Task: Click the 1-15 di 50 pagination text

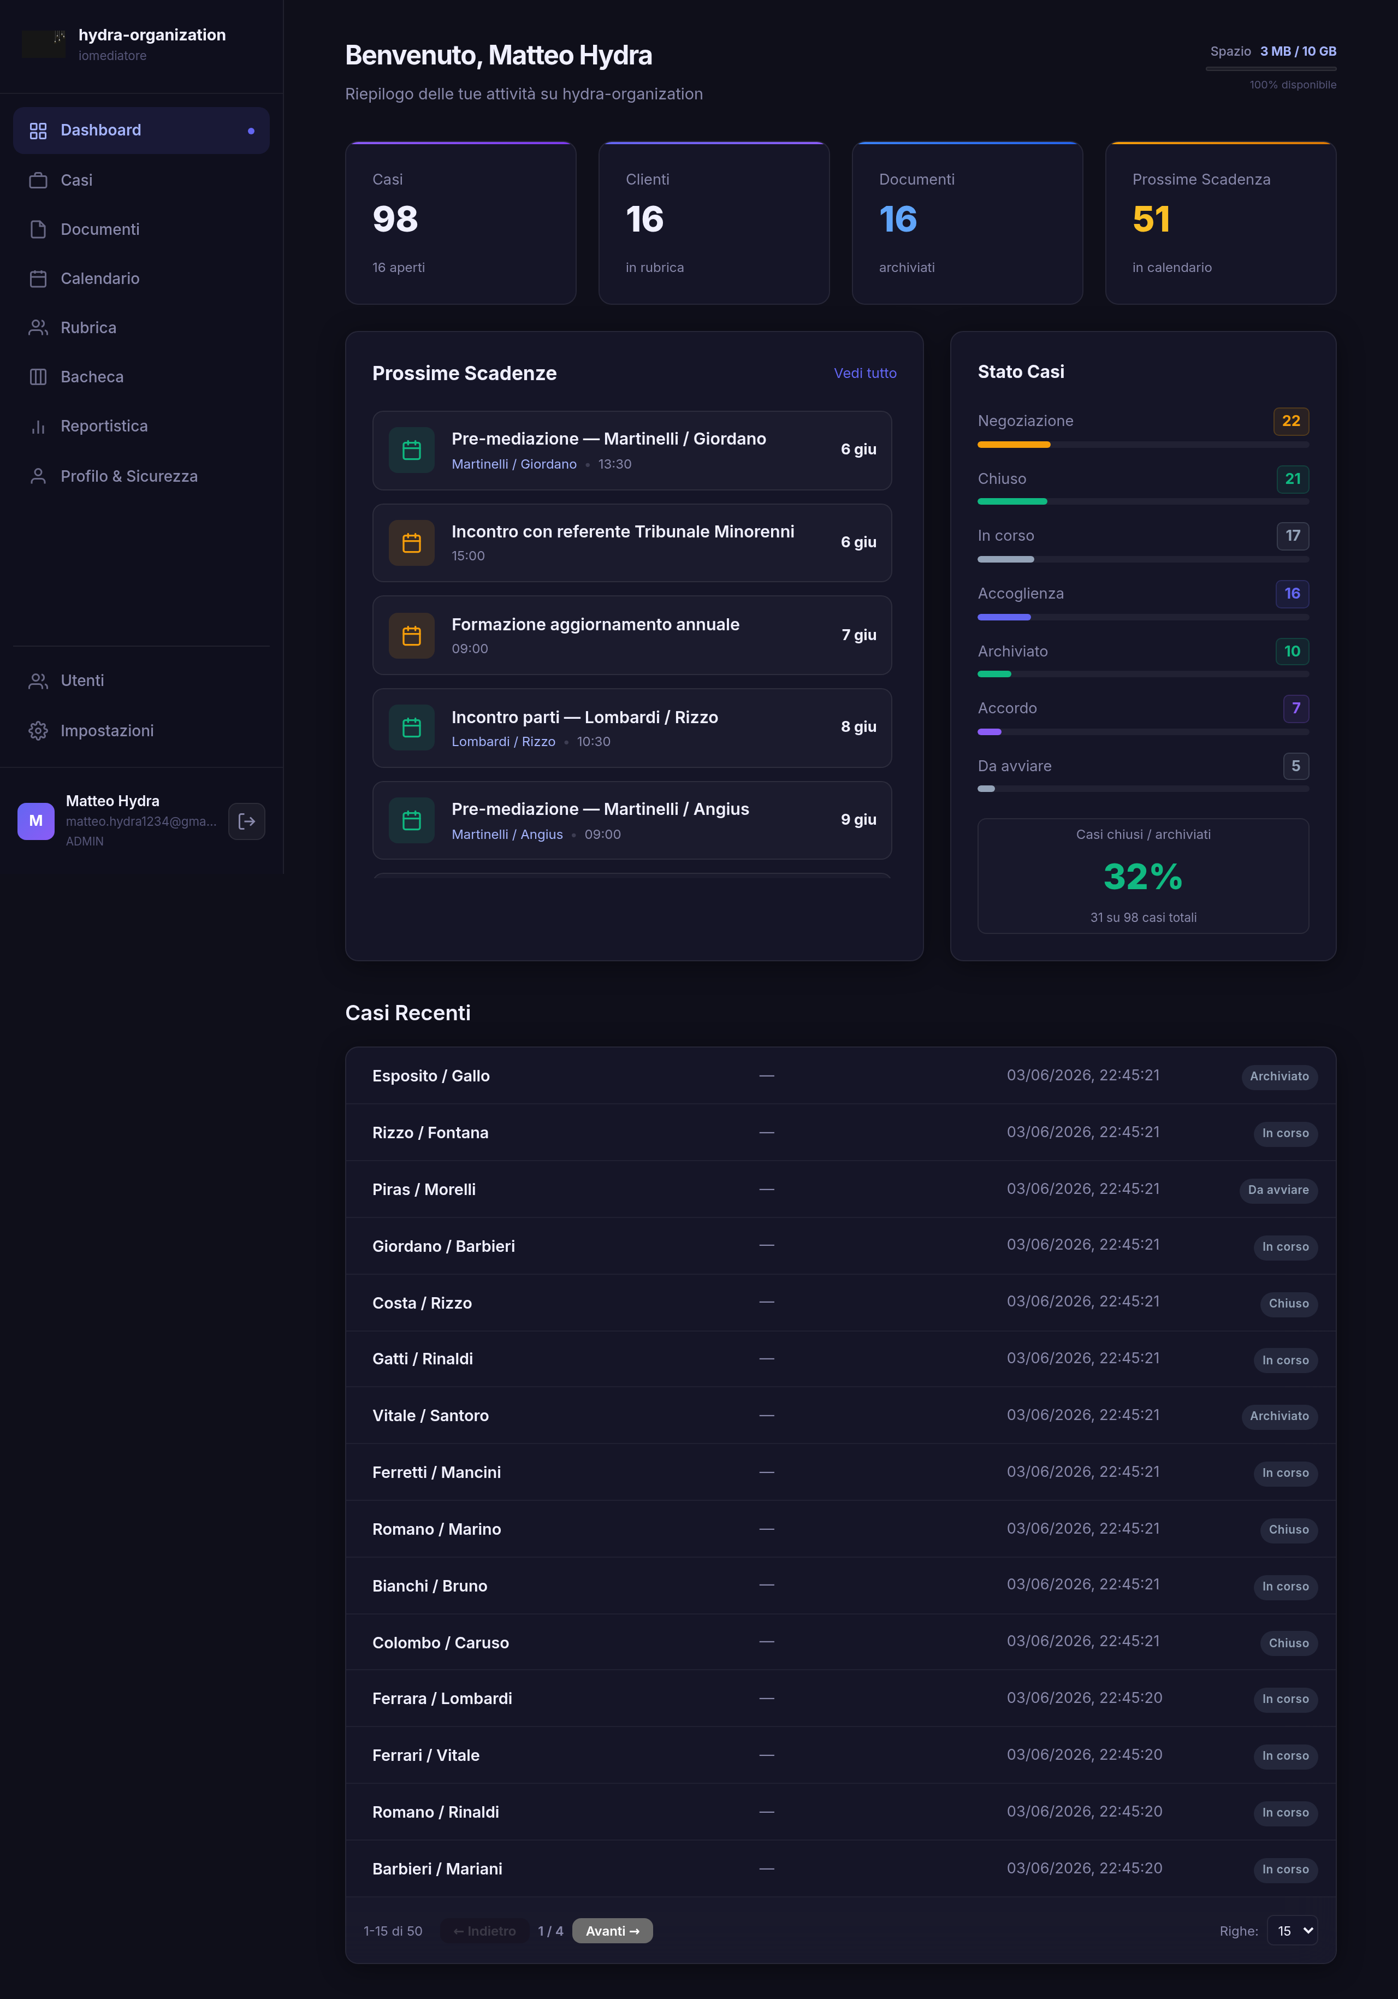Action: tap(393, 1931)
